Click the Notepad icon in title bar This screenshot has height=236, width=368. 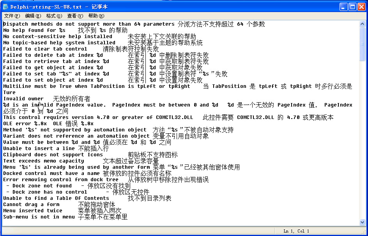[x=5, y=7]
